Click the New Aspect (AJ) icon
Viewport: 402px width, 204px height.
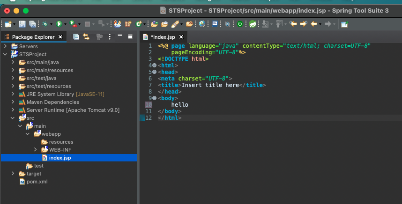point(118,24)
